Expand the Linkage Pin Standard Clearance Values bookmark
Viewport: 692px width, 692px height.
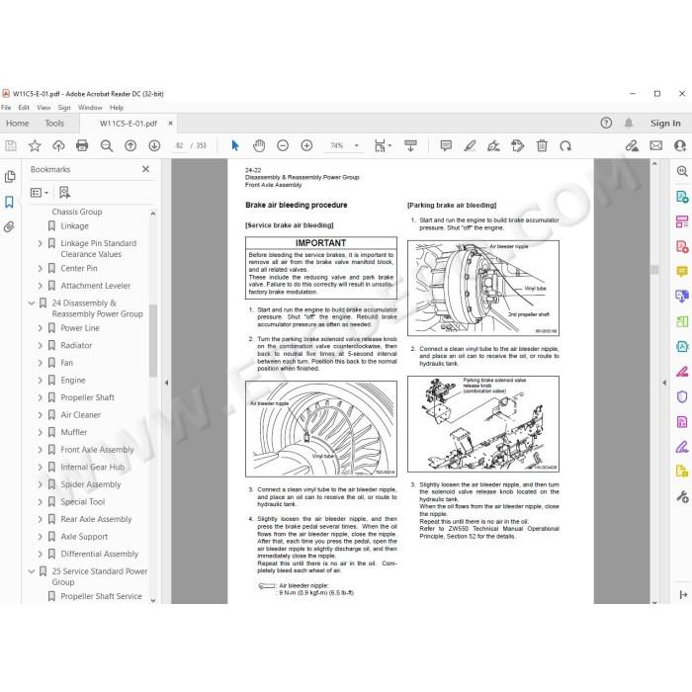pos(40,243)
